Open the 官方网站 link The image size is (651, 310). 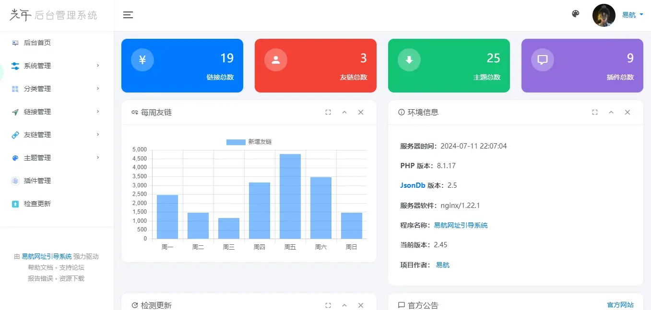620,304
